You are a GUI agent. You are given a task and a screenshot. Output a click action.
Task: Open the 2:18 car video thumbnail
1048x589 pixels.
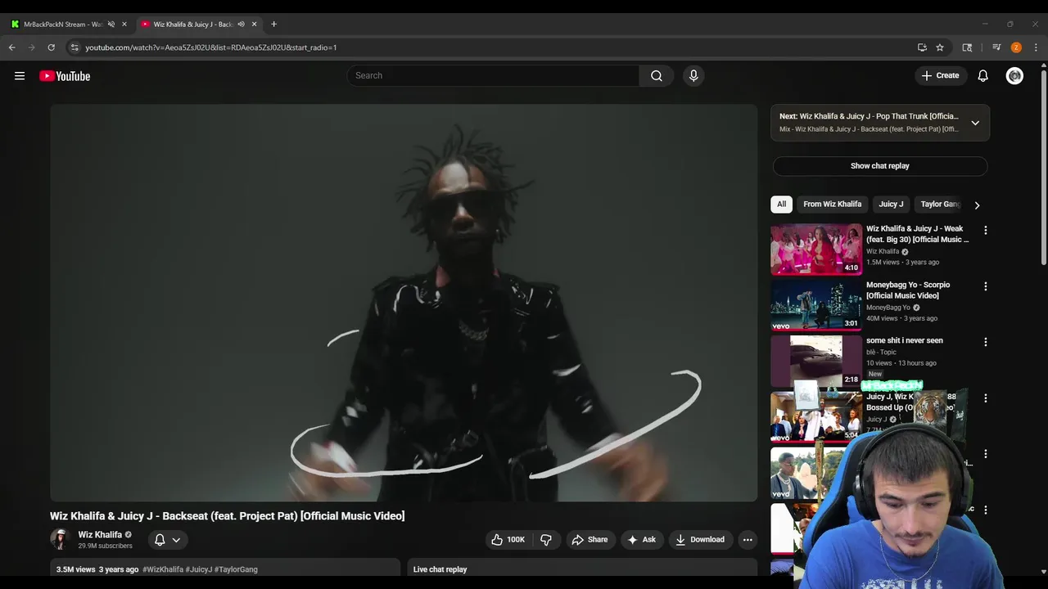(816, 361)
